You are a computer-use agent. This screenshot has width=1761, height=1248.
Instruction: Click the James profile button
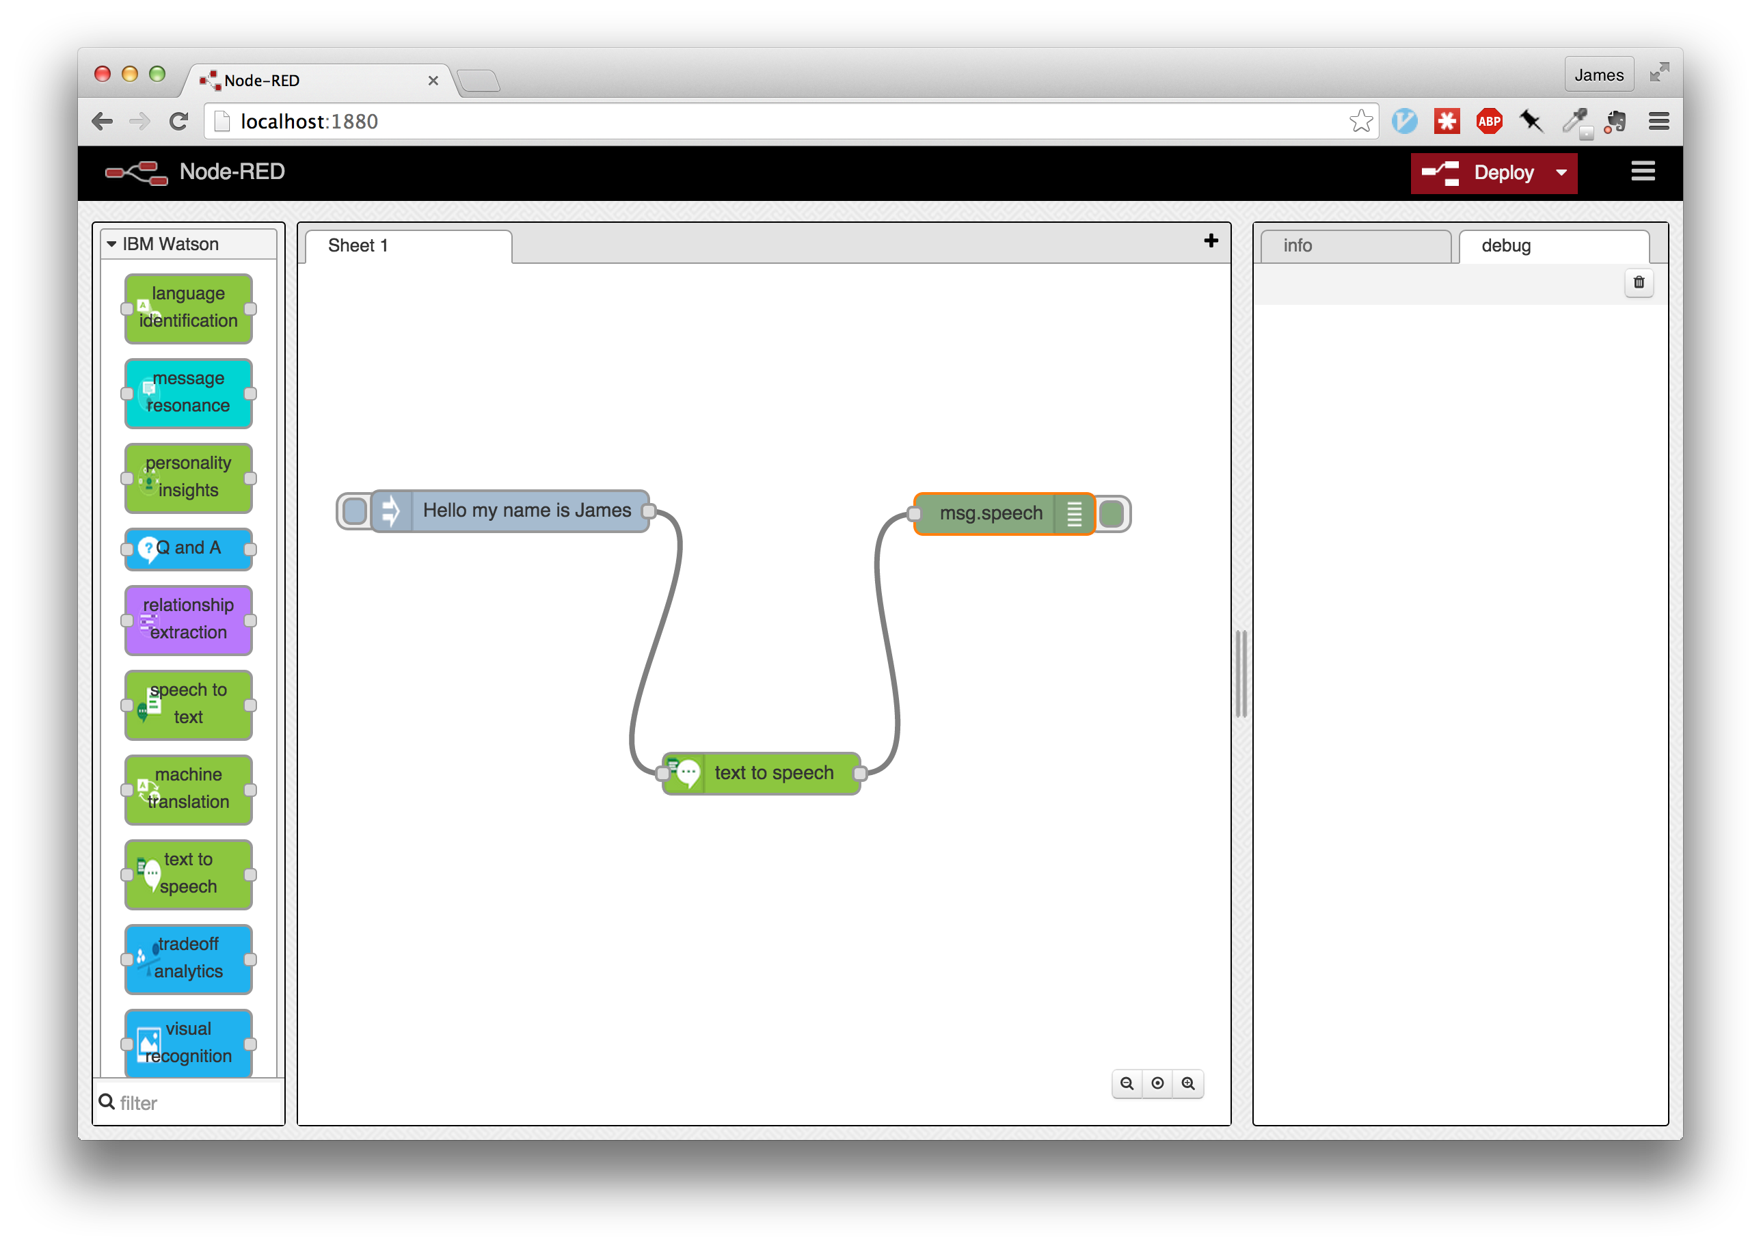point(1598,74)
